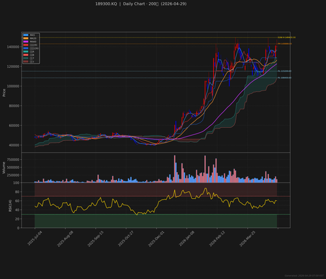
Task: Click the 80 RSI axis tick
Action: tap(17, 192)
